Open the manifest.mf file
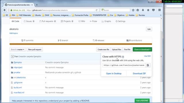This screenshot has height=103, width=184. point(19,92)
